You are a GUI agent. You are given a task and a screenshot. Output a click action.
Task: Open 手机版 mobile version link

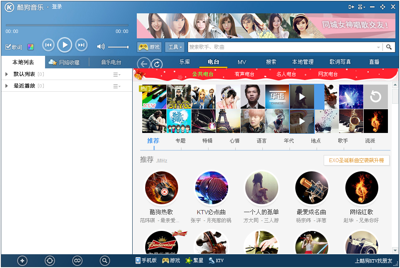point(146,260)
